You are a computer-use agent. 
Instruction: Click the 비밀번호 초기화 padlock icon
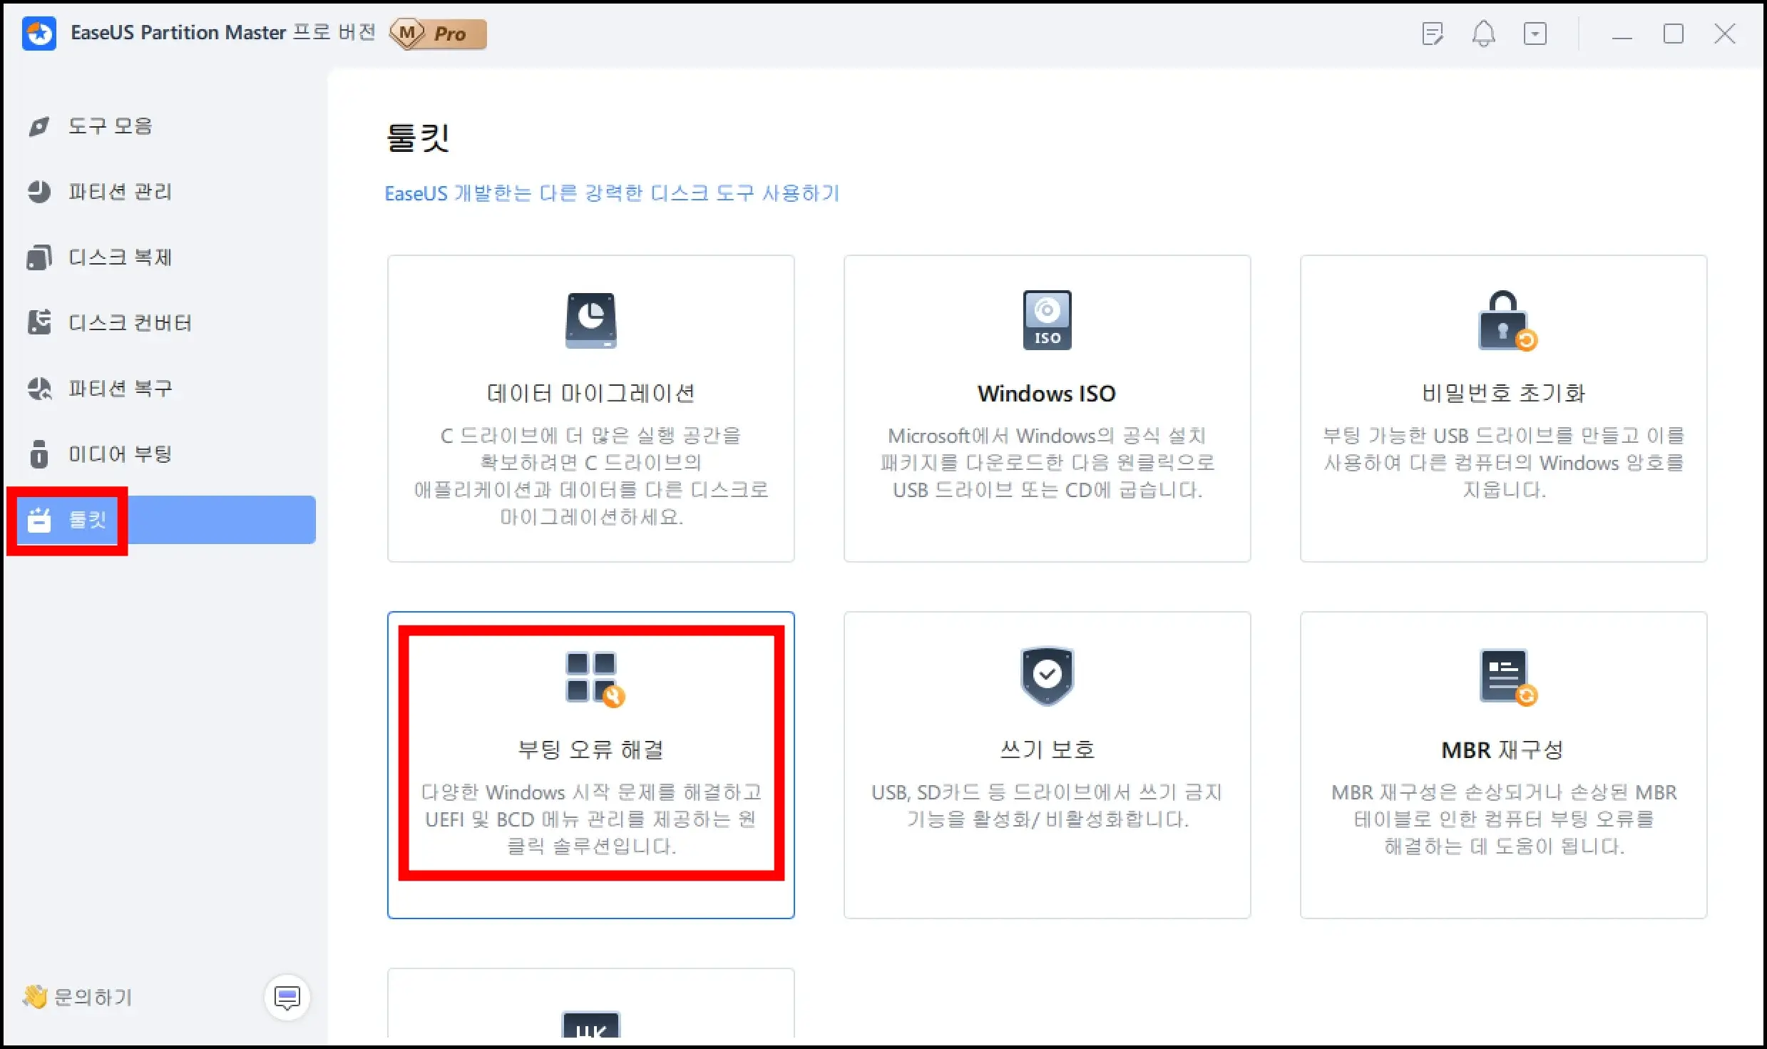click(1507, 321)
